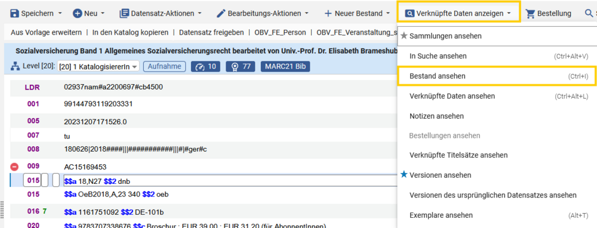The height and width of the screenshot is (228, 597).
Task: Click the Neu plus circle icon
Action: (x=77, y=14)
